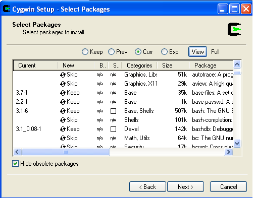Click the 'Graphics, X11' category cell

pyautogui.click(x=141, y=84)
